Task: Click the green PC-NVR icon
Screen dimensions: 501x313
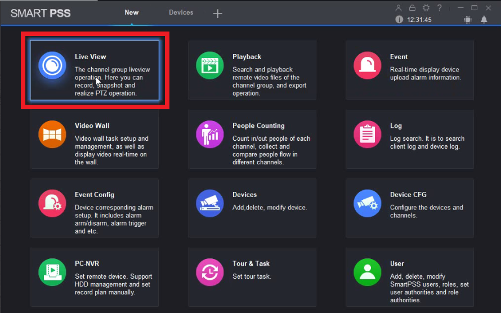Action: [x=52, y=272]
